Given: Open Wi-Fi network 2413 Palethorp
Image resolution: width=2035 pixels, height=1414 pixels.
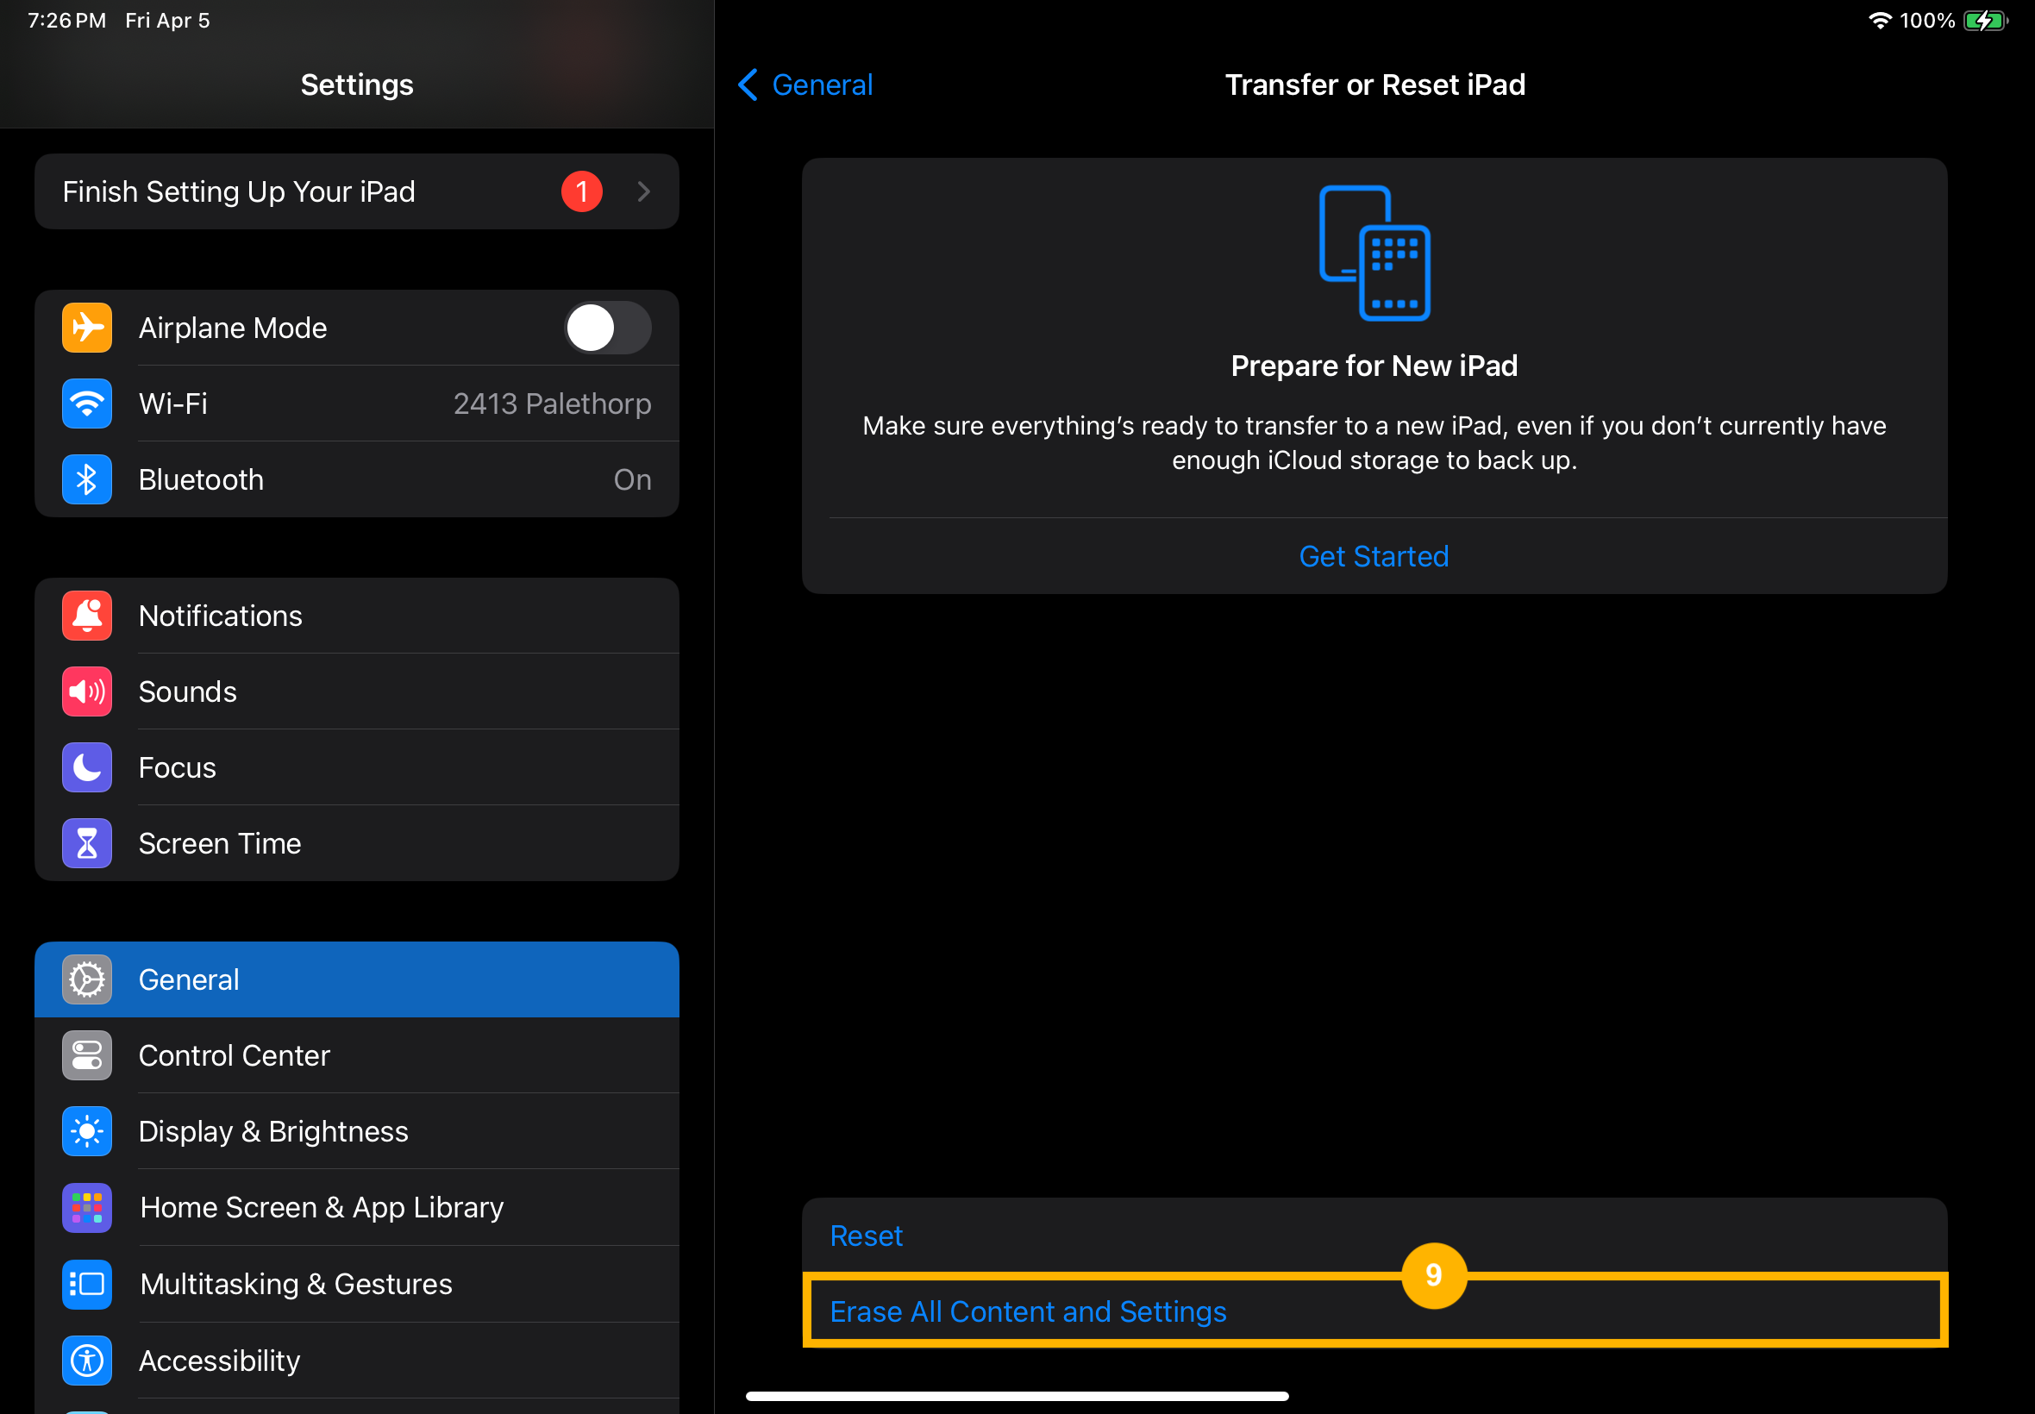Looking at the screenshot, I should pos(357,404).
